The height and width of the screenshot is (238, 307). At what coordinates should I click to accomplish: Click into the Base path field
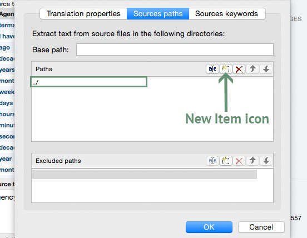[x=175, y=49]
